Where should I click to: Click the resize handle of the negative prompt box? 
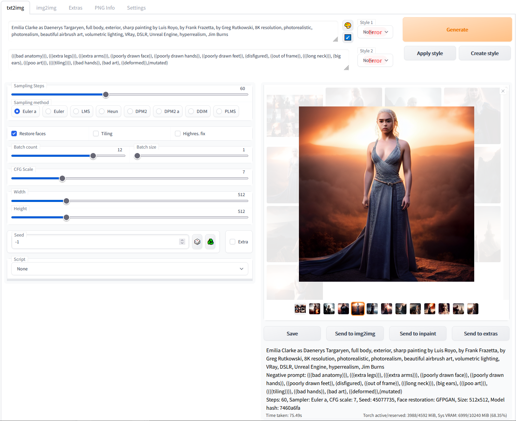coord(346,68)
